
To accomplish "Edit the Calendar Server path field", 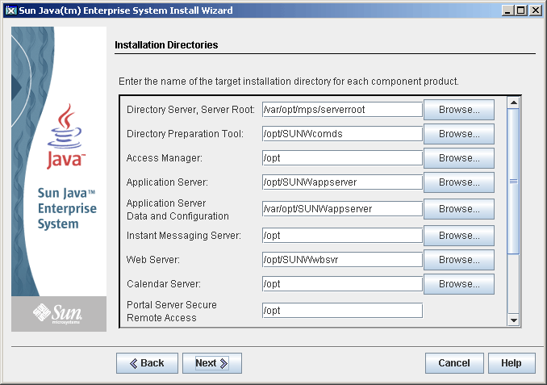I will 342,284.
